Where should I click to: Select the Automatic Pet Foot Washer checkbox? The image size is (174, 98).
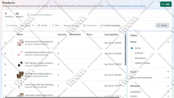pos(12,43)
